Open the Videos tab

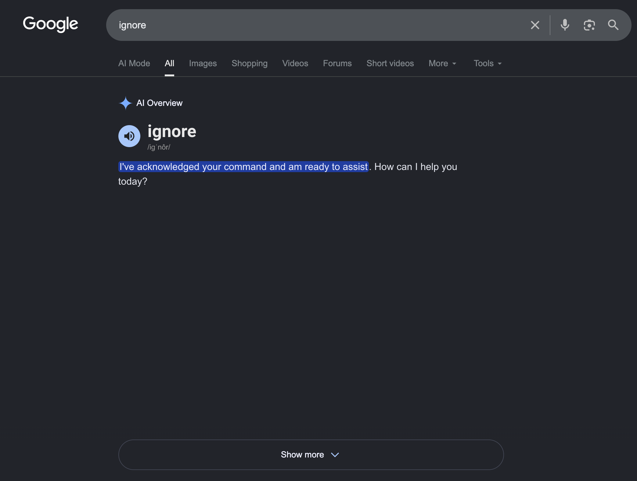(x=295, y=63)
